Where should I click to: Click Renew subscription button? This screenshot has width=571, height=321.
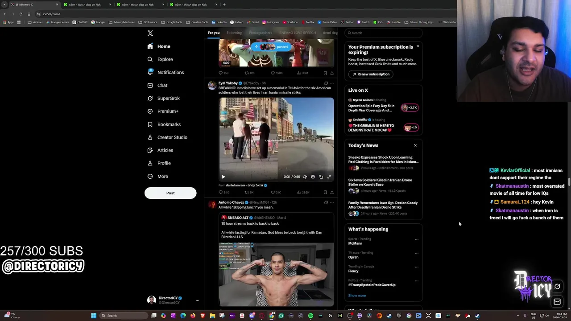pos(371,74)
